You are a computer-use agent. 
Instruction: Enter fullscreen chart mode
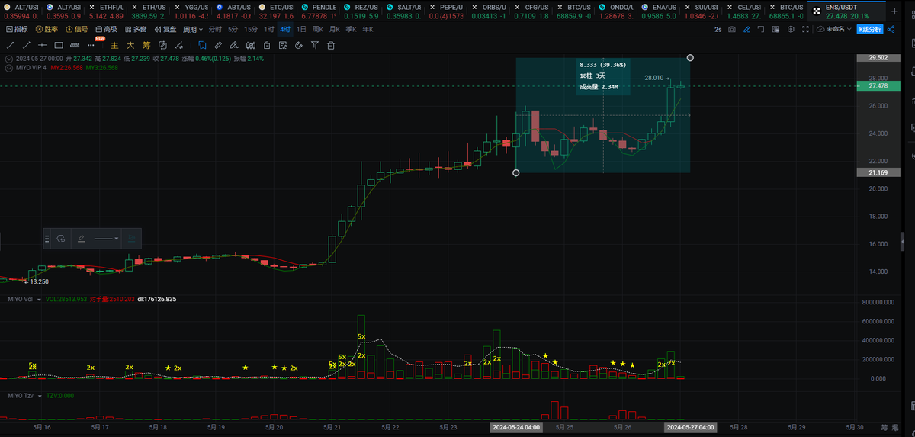(805, 29)
